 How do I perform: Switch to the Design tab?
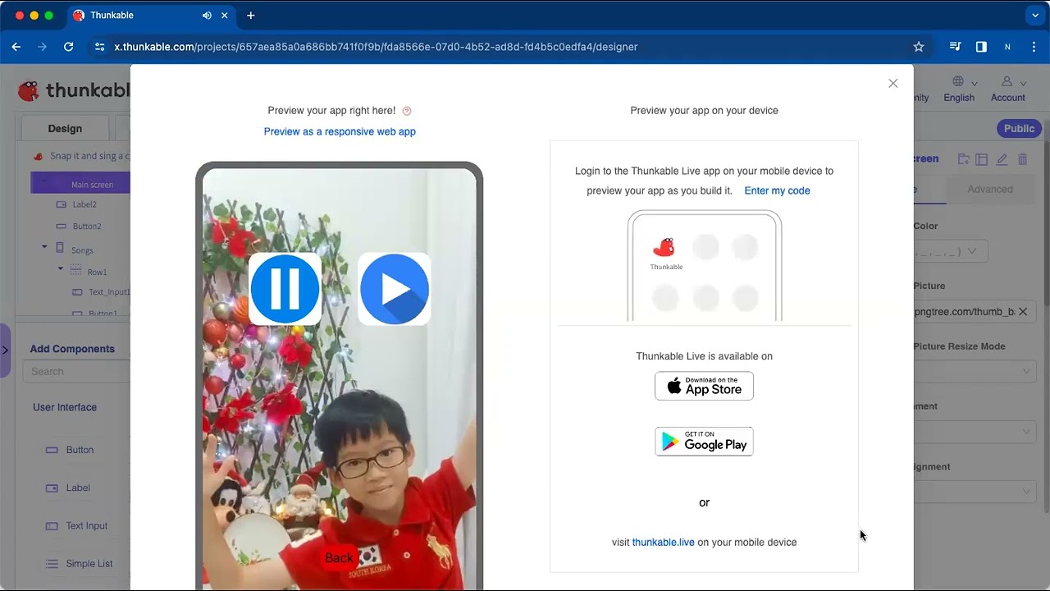coord(65,128)
